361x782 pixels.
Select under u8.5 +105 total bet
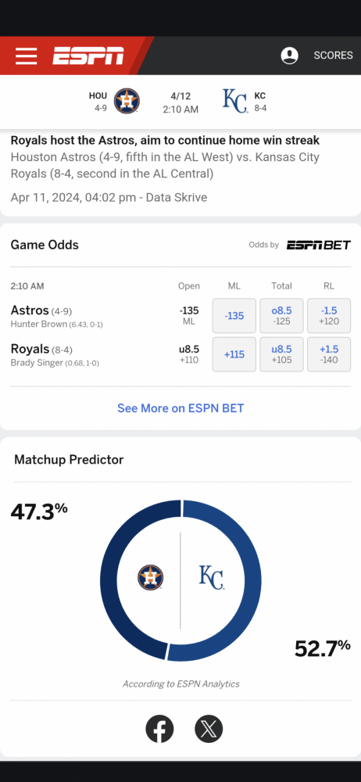point(282,354)
